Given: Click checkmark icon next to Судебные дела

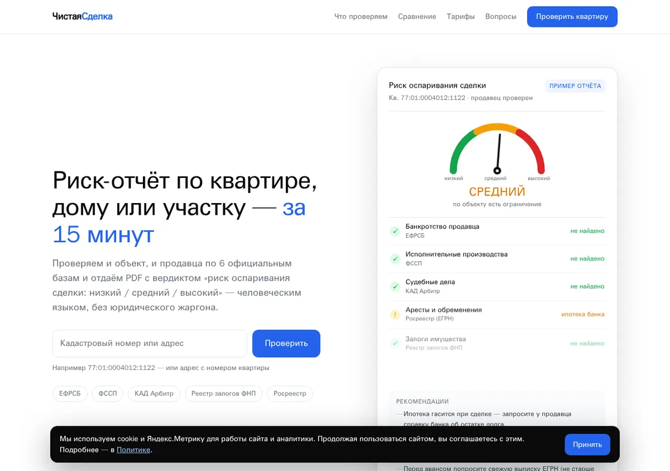Looking at the screenshot, I should click(395, 287).
